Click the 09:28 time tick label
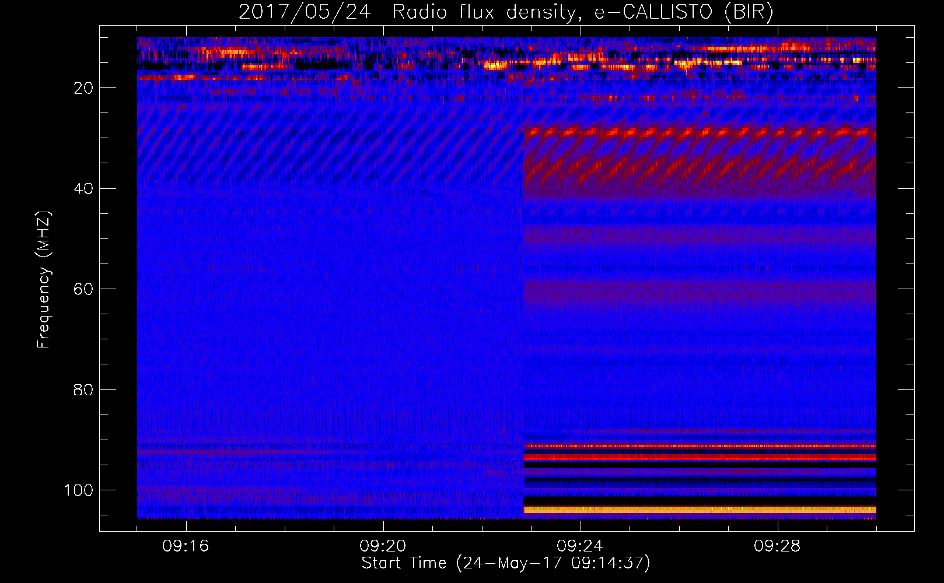Screen dimensions: 944x583 (x=777, y=546)
